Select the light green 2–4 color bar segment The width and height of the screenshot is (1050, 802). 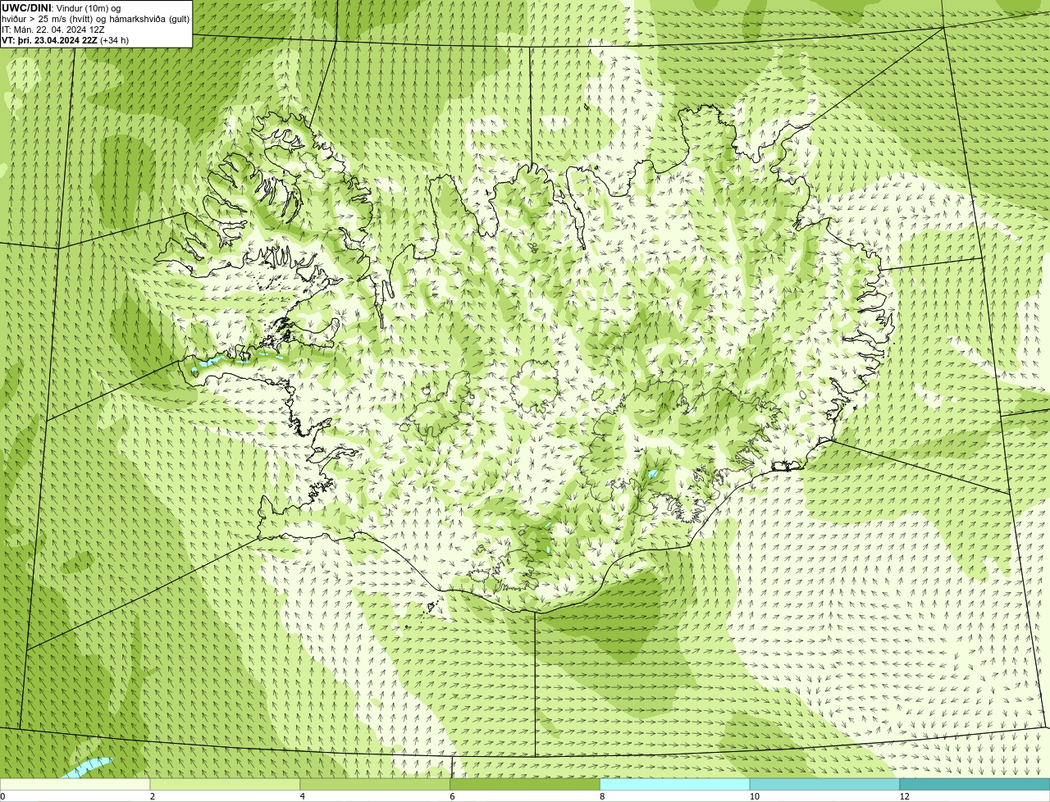225,785
